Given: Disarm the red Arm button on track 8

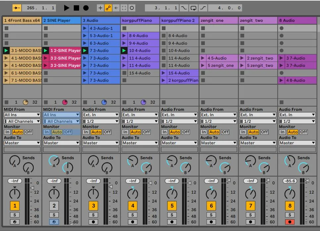Looking at the screenshot, I should pyautogui.click(x=290, y=222).
